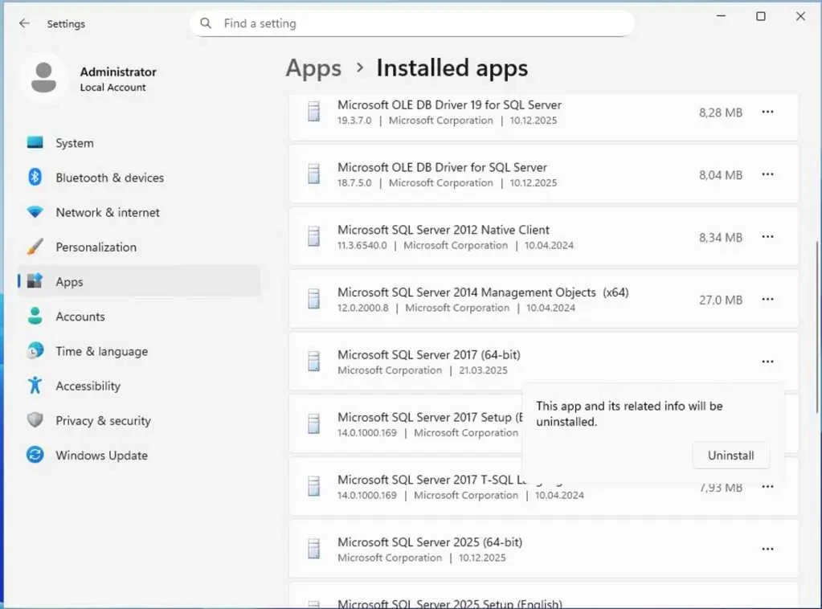Open Accounts settings page
Screen dimensions: 822x609
tap(80, 317)
